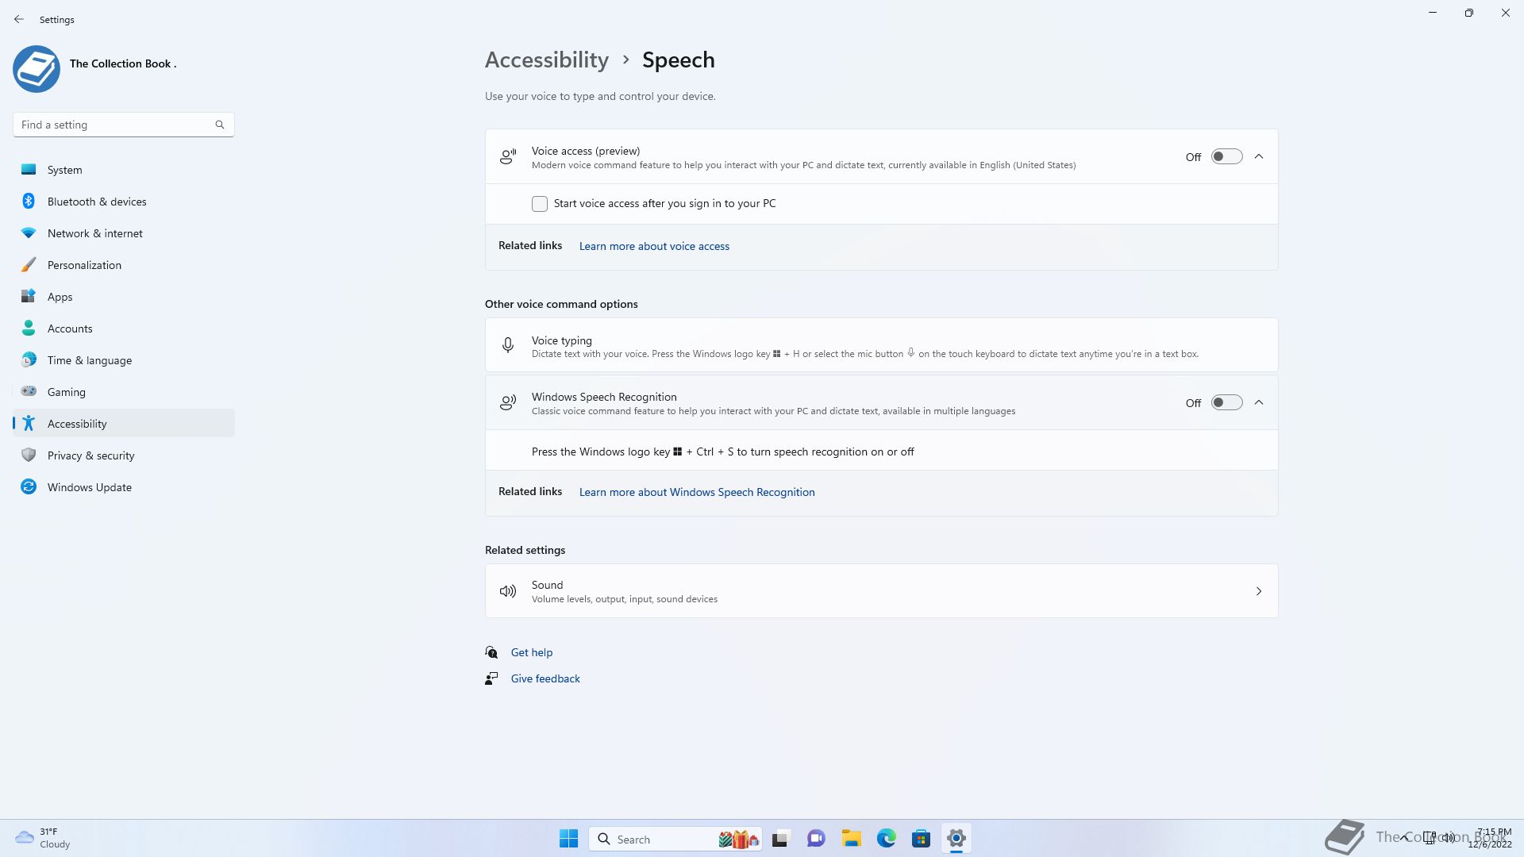Go back to Accessibility breadcrumb

click(547, 60)
